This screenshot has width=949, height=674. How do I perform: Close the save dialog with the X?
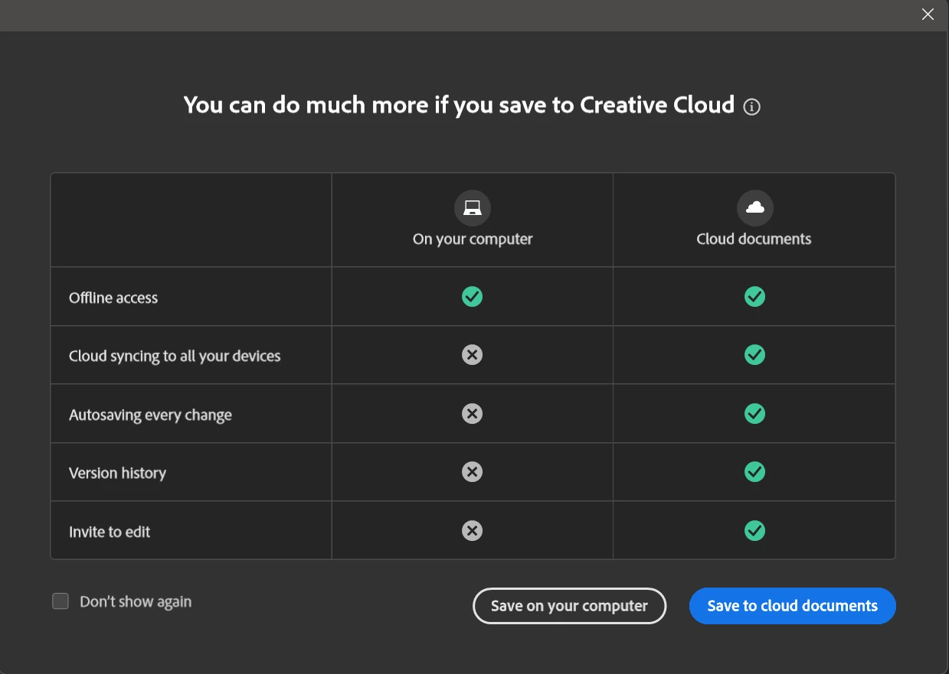click(928, 15)
